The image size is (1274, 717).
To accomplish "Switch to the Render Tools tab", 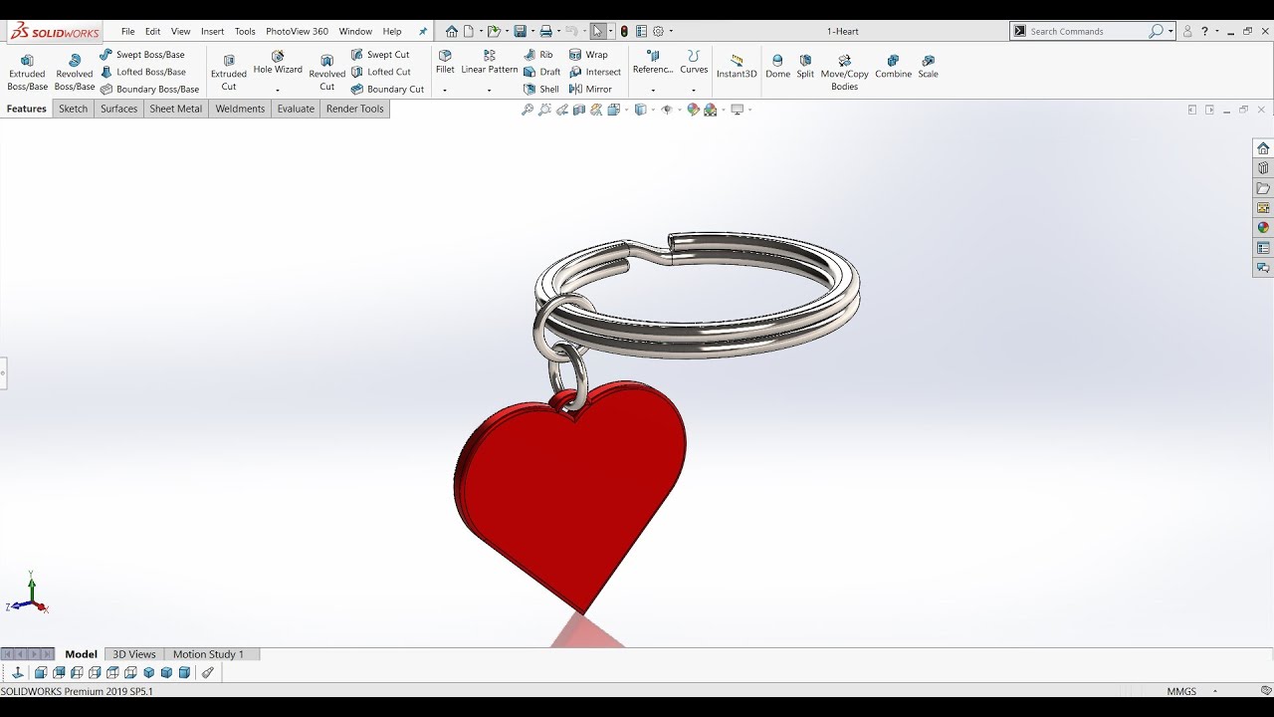I will 354,109.
